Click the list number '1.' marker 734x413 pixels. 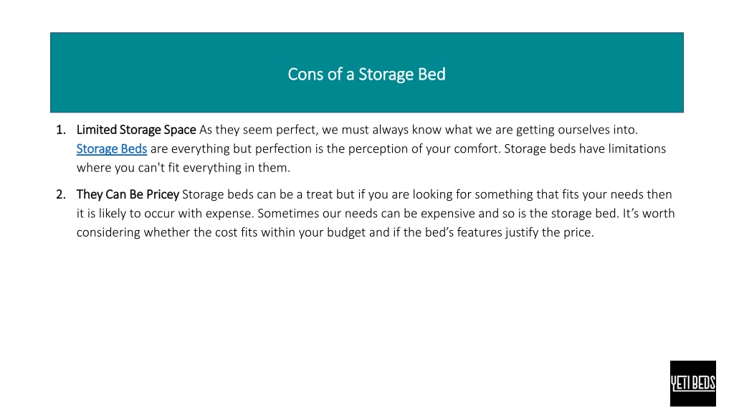[x=61, y=130]
